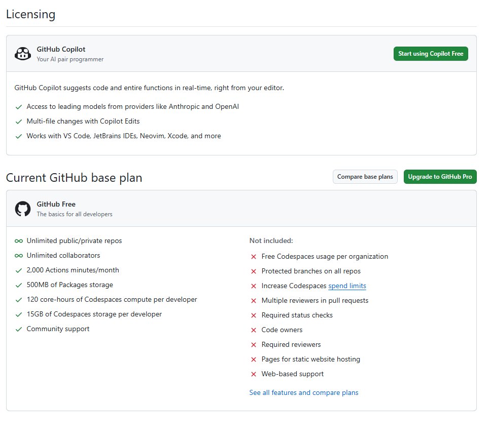Click '500MB of Packages storage' text
The image size is (489, 440).
[x=70, y=285]
